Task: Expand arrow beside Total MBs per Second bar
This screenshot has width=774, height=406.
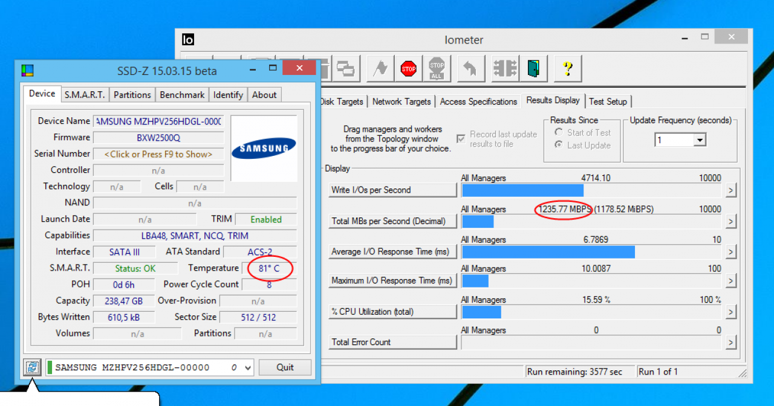Action: [731, 221]
